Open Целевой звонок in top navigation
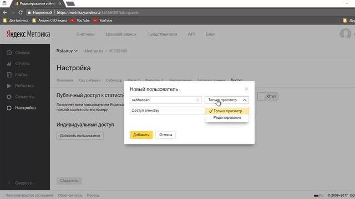The height and width of the screenshot is (199, 355). [x=121, y=34]
